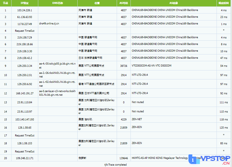Click location 美国 洛杉矶 in row 15
The image size is (232, 167).
point(85,119)
